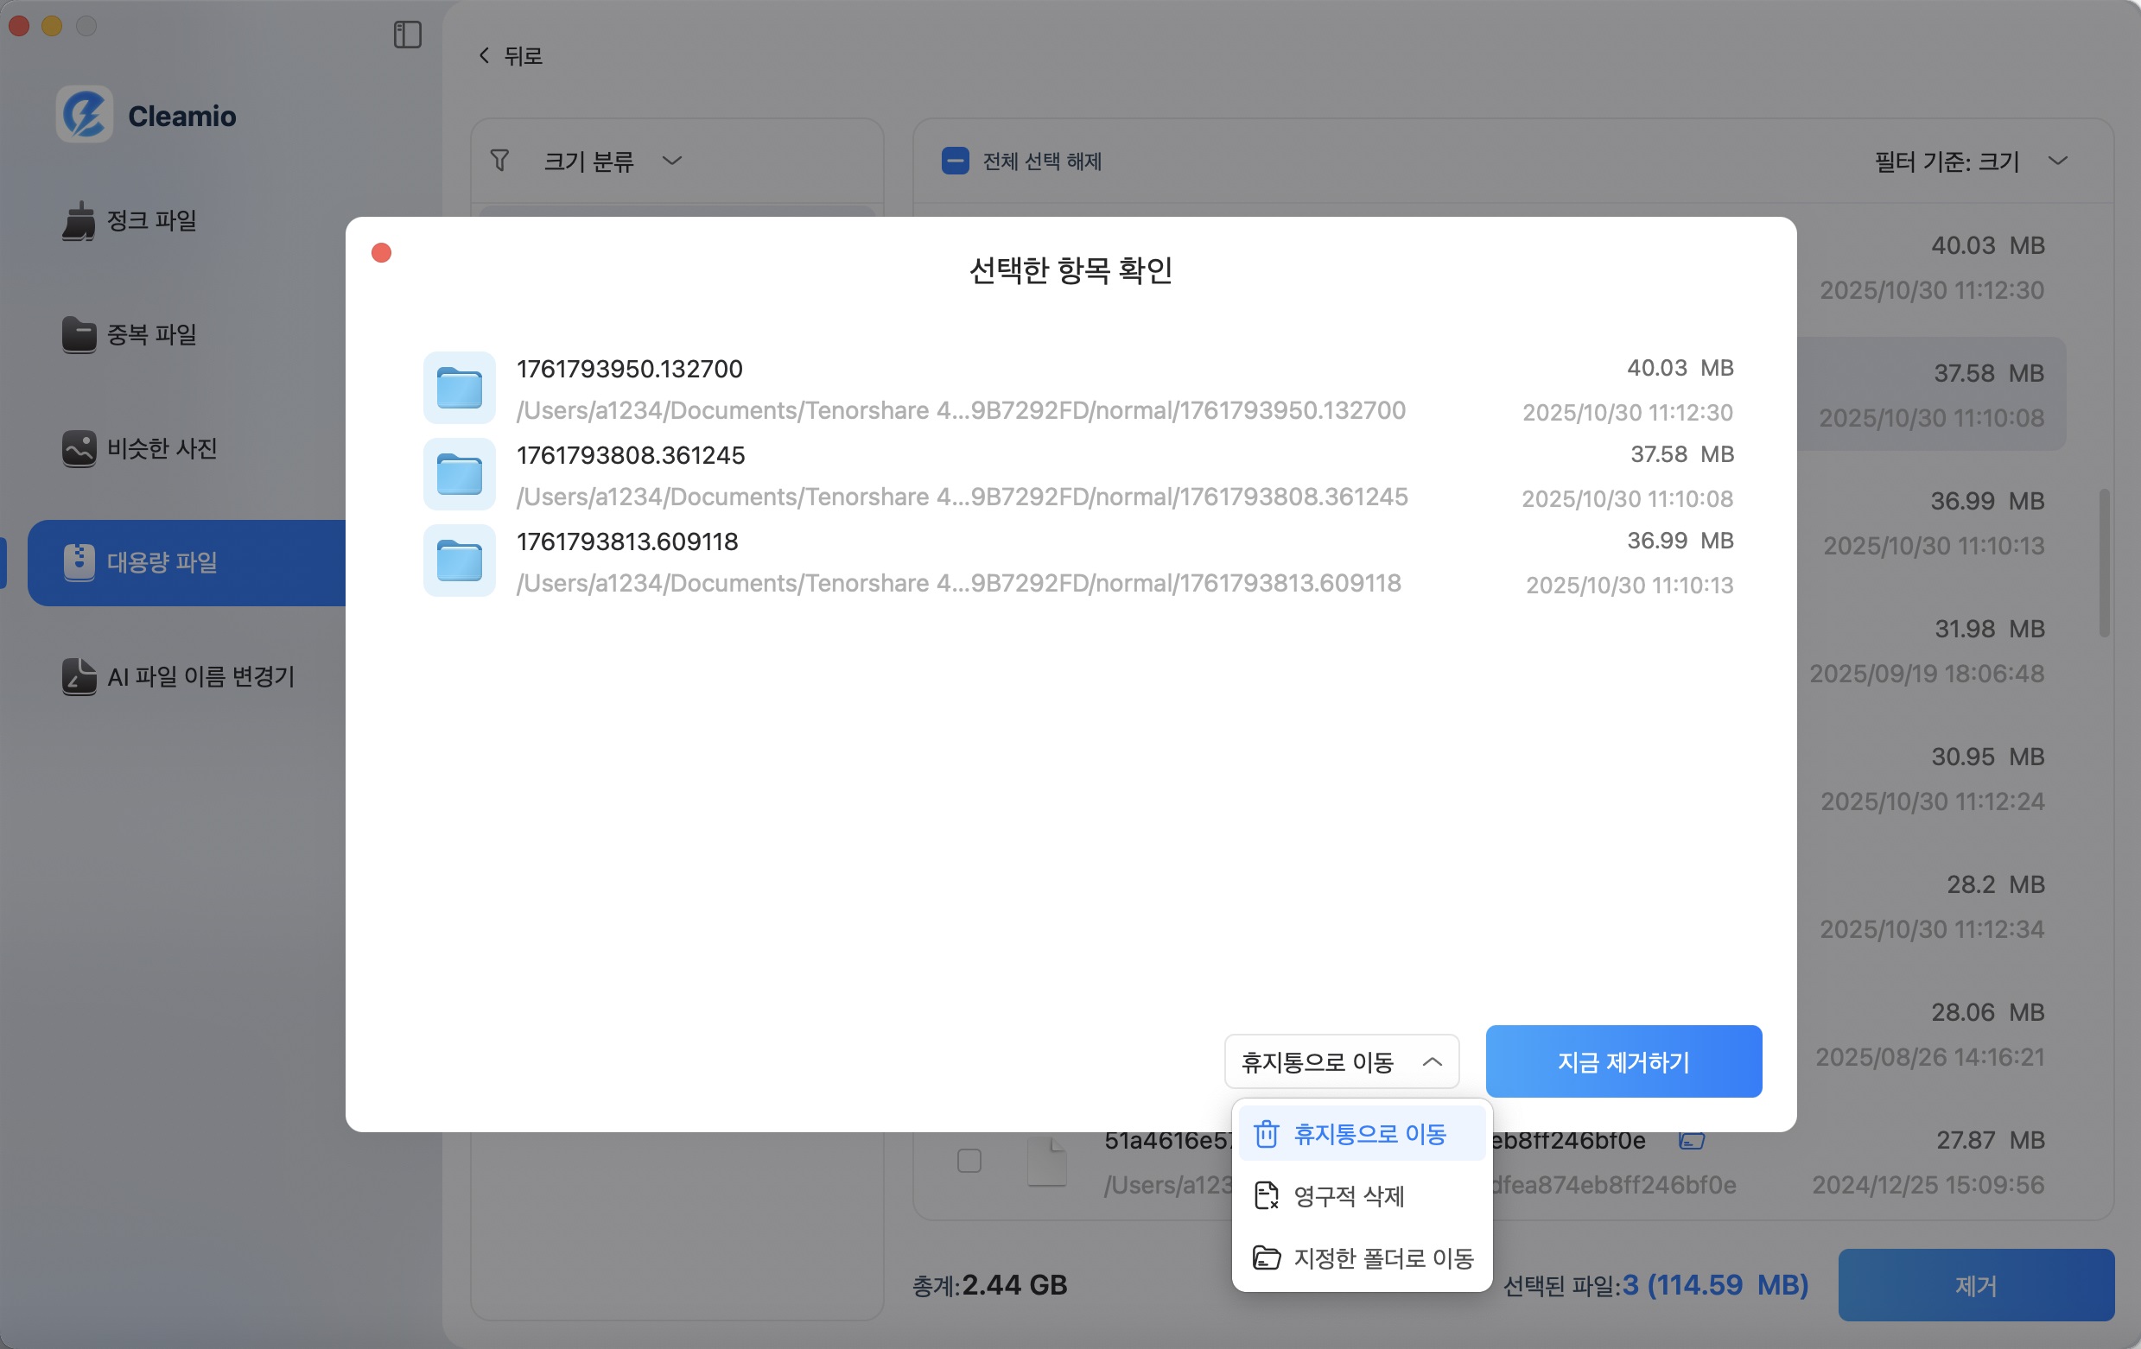
Task: Check the box next to file 51a4616e5
Action: pyautogui.click(x=969, y=1161)
